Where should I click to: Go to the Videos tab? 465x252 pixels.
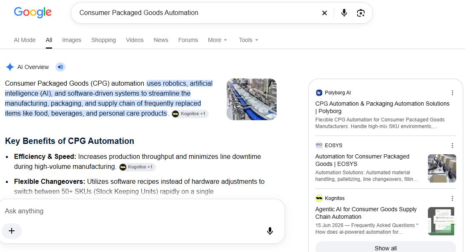[x=135, y=40]
